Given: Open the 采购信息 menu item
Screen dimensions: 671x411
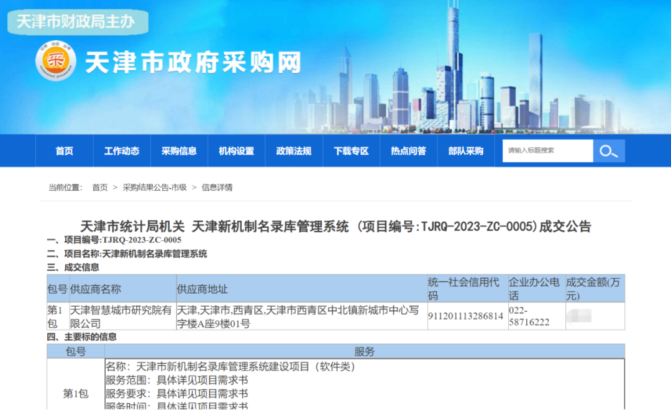Looking at the screenshot, I should [179, 151].
